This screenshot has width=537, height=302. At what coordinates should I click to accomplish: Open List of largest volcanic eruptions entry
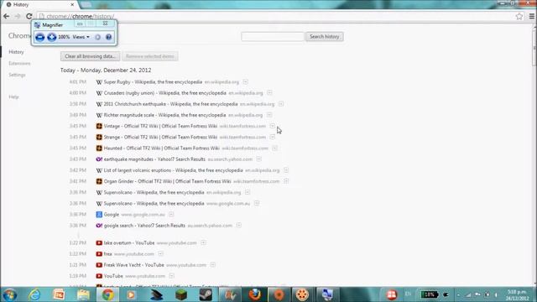tap(174, 170)
